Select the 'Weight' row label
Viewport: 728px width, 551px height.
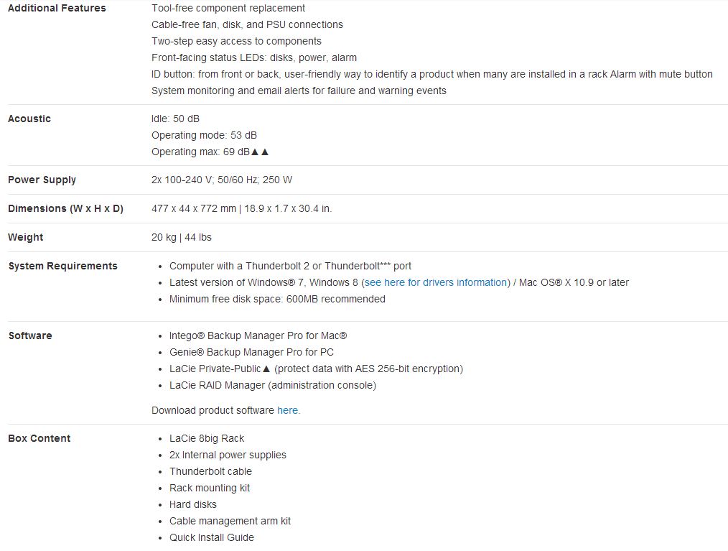point(26,237)
